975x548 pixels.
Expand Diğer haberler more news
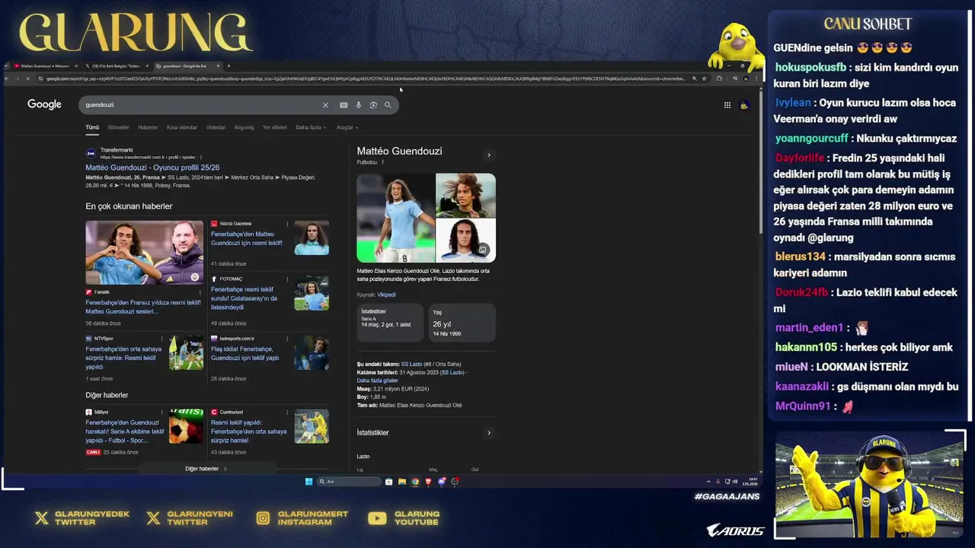click(206, 469)
